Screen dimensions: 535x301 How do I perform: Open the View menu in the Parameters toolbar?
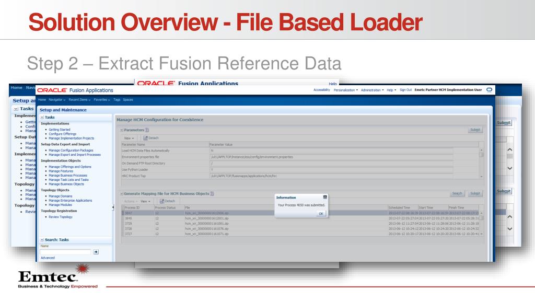[x=129, y=138]
